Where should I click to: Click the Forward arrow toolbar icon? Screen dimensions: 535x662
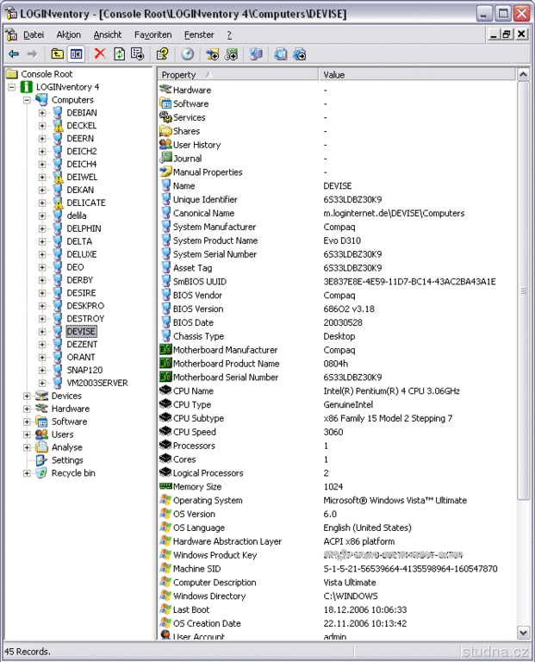tap(32, 54)
